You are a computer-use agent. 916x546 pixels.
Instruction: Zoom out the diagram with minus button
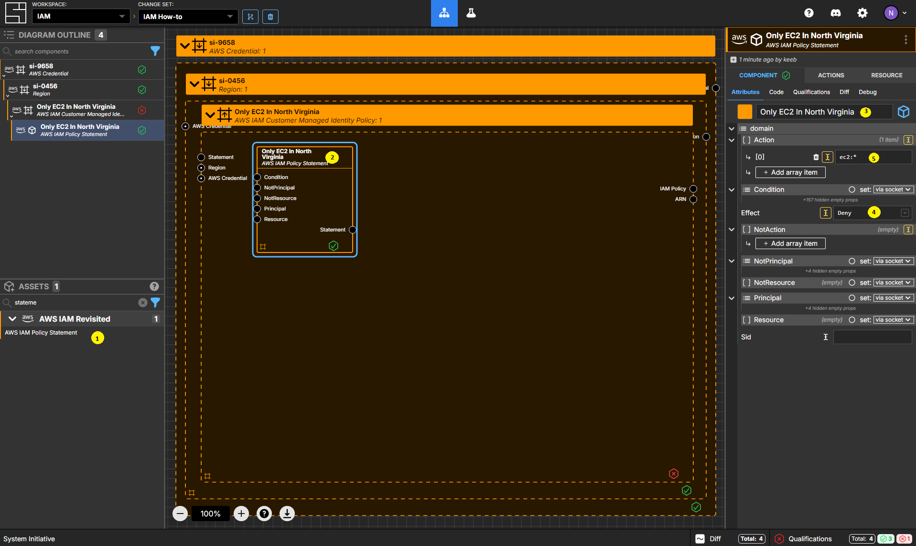pos(180,514)
